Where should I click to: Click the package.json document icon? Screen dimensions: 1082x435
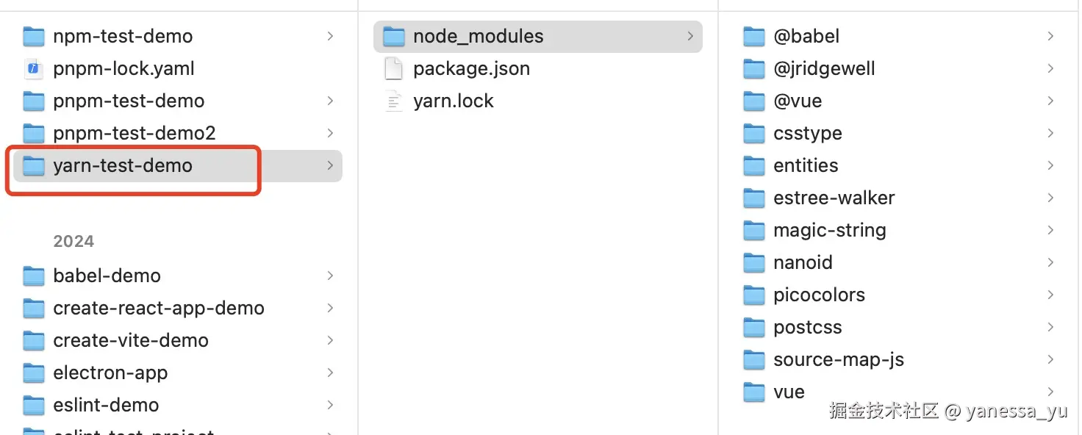(x=394, y=69)
